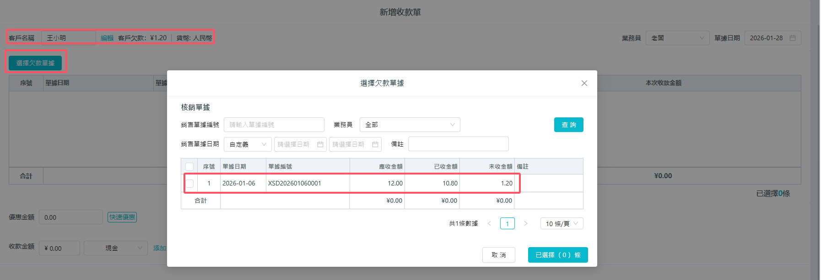Screen dimensions: 821x280
Task: Open the 現金 payment method dropdown
Action: point(115,248)
